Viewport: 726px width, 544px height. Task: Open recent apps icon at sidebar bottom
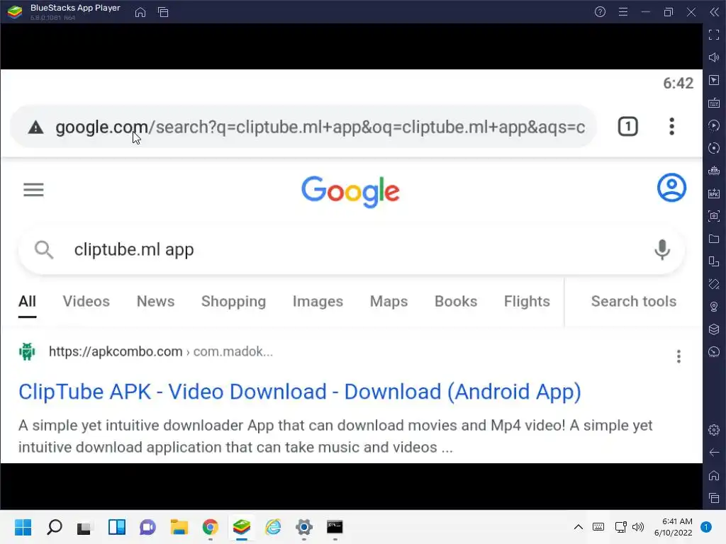tap(714, 498)
